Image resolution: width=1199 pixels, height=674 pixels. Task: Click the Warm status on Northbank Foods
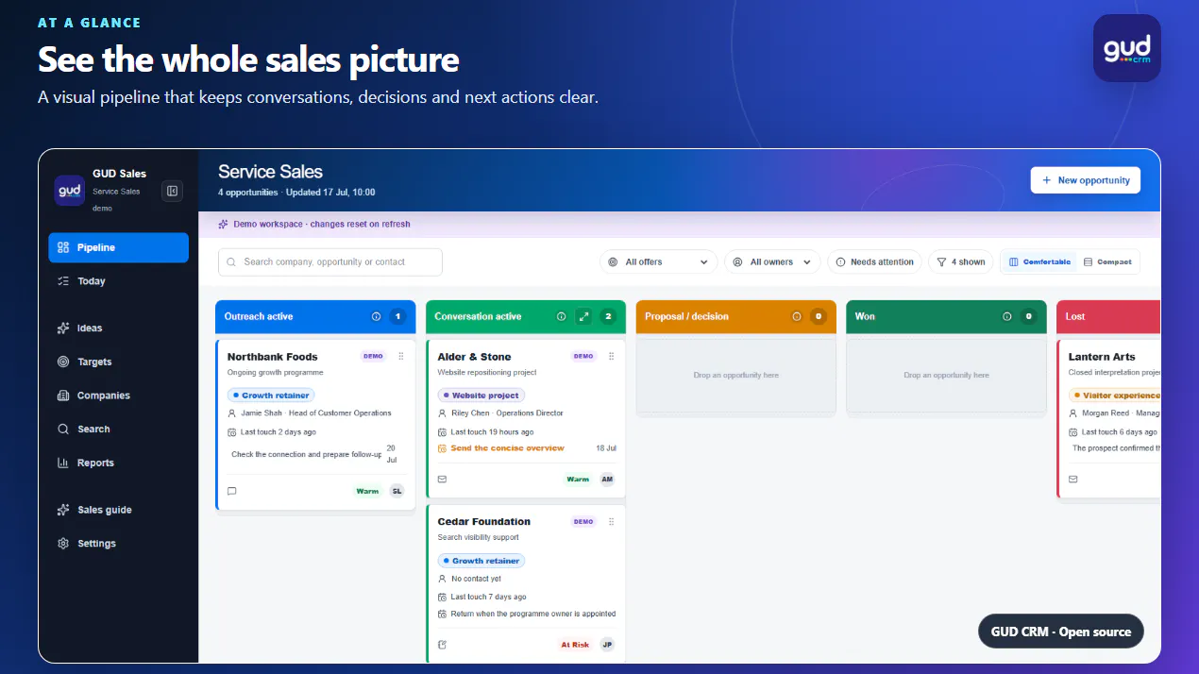(367, 491)
